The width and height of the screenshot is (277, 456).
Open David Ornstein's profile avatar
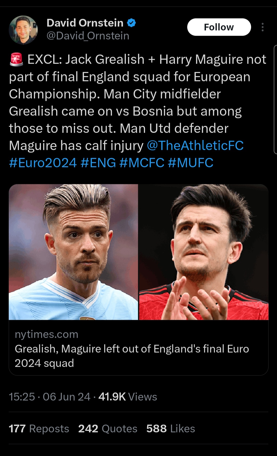click(x=23, y=30)
